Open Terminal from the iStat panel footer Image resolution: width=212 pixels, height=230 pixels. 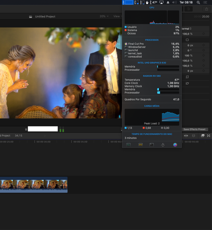151,145
